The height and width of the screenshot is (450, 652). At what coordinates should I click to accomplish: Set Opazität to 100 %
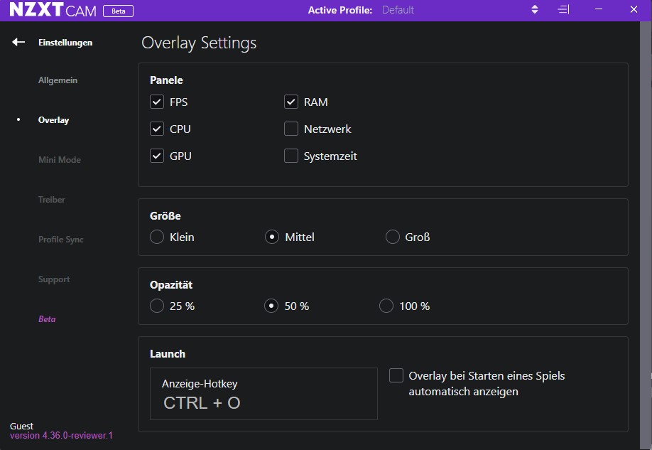(x=386, y=306)
